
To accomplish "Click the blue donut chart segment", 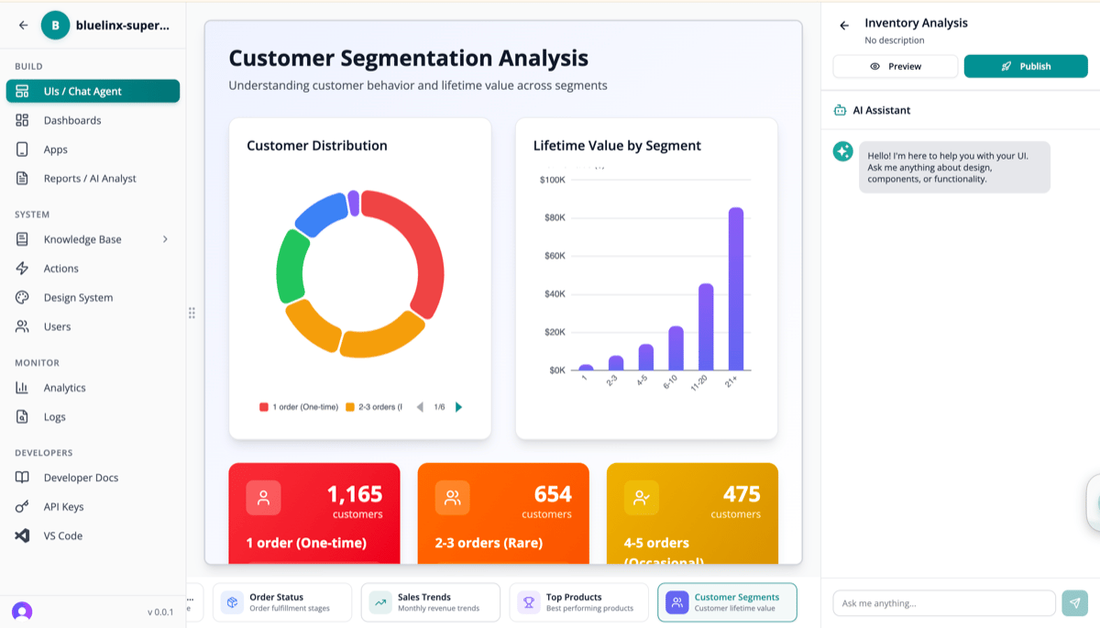I will (x=319, y=216).
